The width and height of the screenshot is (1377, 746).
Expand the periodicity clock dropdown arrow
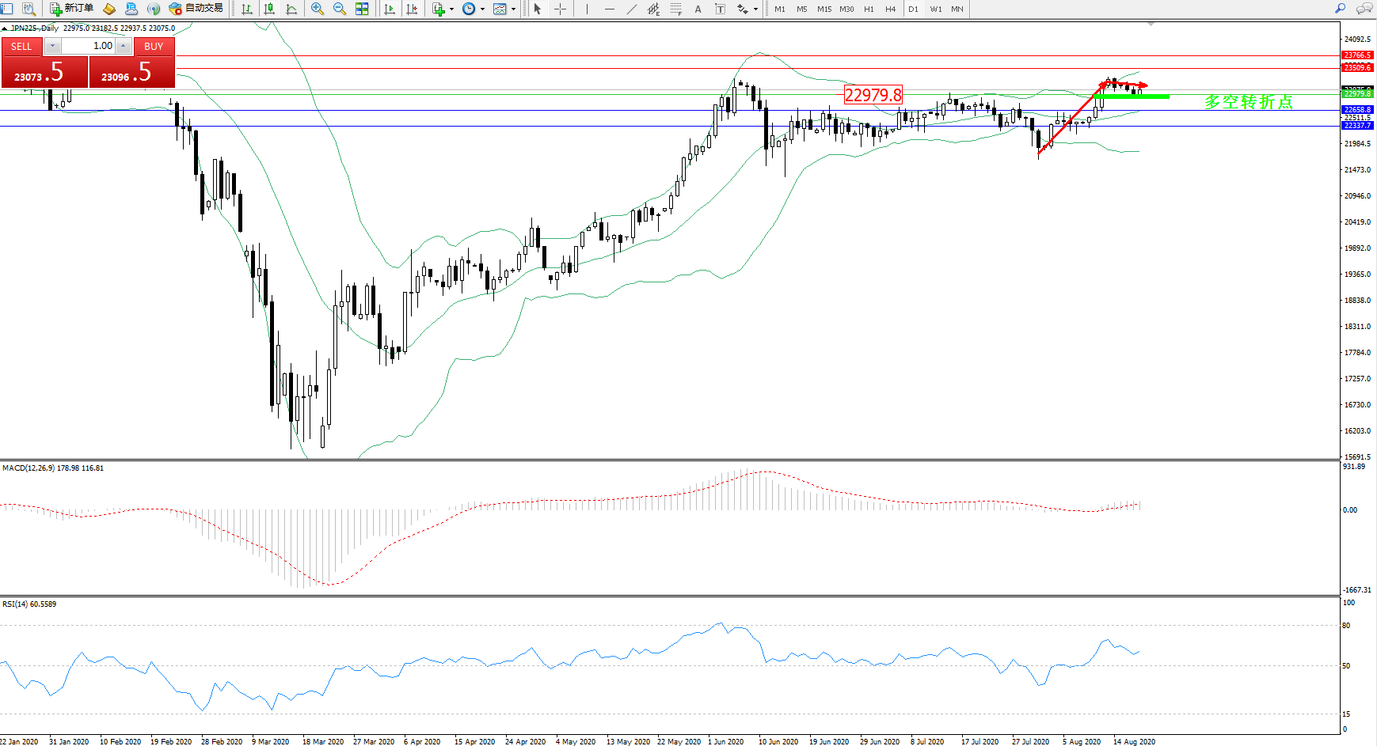[x=482, y=9]
